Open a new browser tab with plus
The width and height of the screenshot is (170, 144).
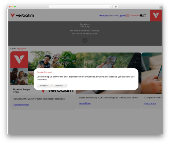[x=161, y=7]
